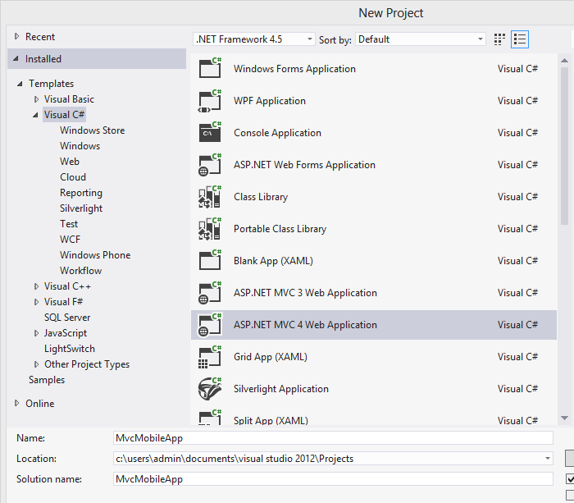This screenshot has height=503, width=574.
Task: Choose the ASP.NET MVC 3 Web Application name
Action: tap(305, 293)
